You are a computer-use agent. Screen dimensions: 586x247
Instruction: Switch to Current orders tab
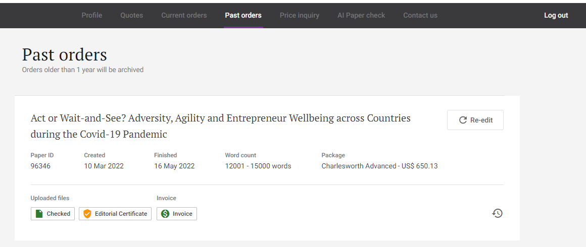pos(184,15)
